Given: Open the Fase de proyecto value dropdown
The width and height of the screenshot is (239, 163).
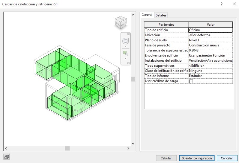Looking at the screenshot, I should (210, 45).
